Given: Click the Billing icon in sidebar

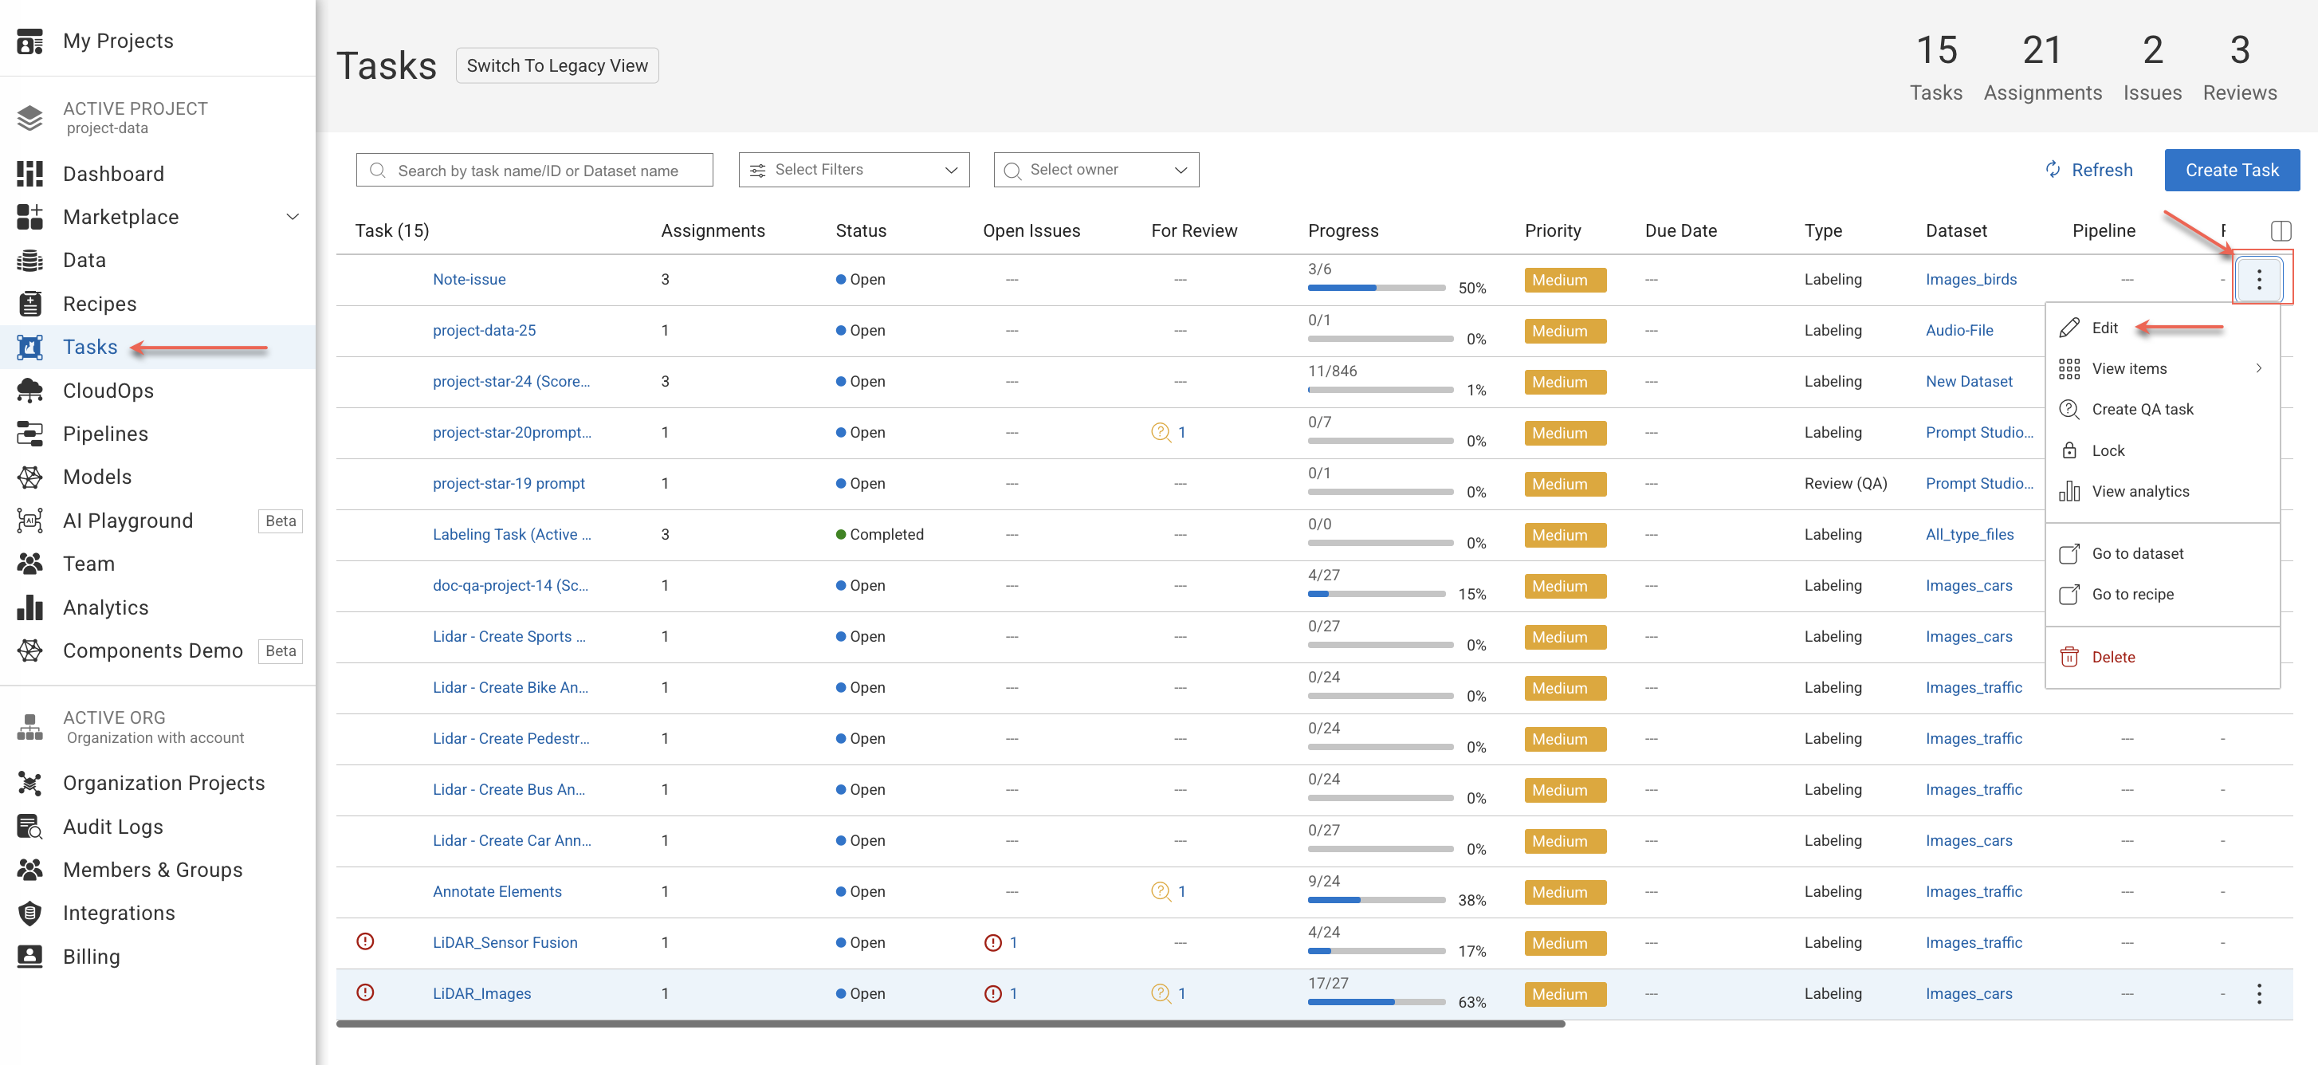Looking at the screenshot, I should 29,956.
